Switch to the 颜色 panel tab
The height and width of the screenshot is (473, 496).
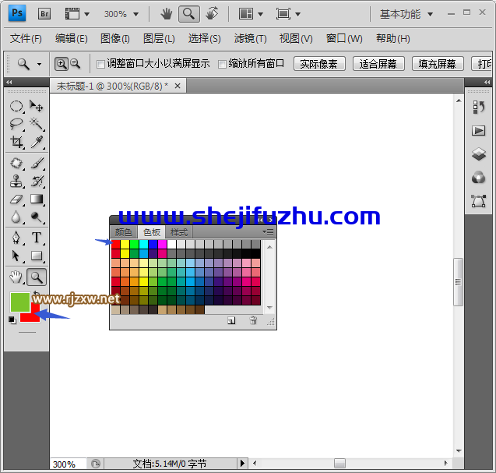123,232
